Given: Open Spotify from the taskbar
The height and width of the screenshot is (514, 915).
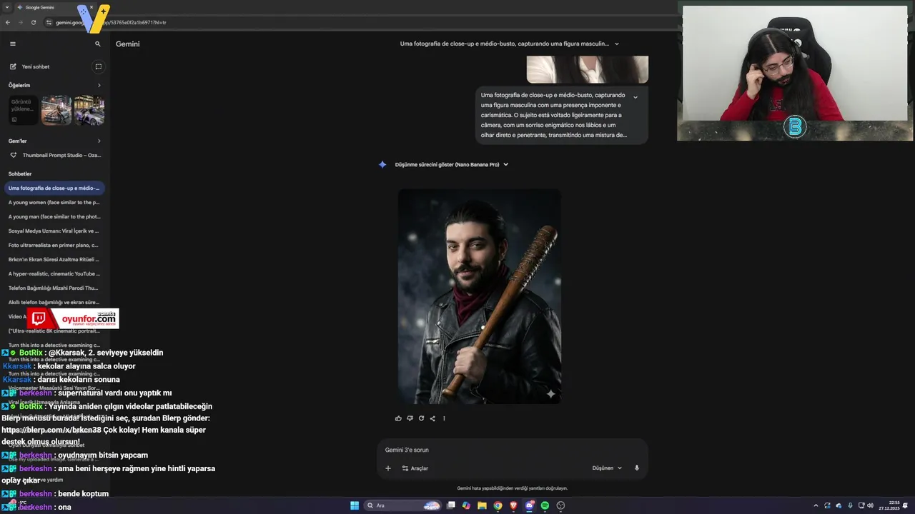Looking at the screenshot, I should click(545, 505).
